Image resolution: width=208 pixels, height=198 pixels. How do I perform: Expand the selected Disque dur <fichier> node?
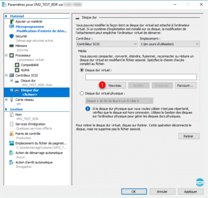coord(11,90)
